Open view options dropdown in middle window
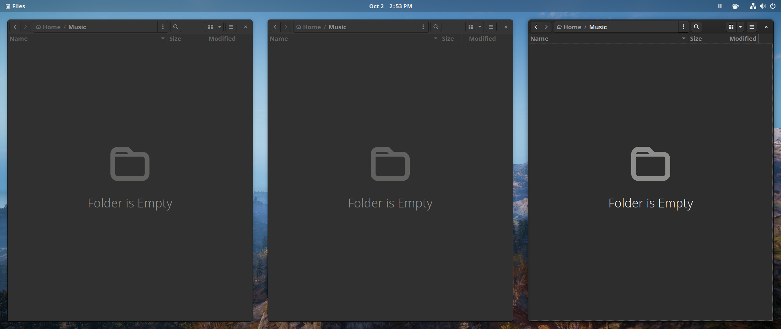This screenshot has height=329, width=781. tap(480, 27)
